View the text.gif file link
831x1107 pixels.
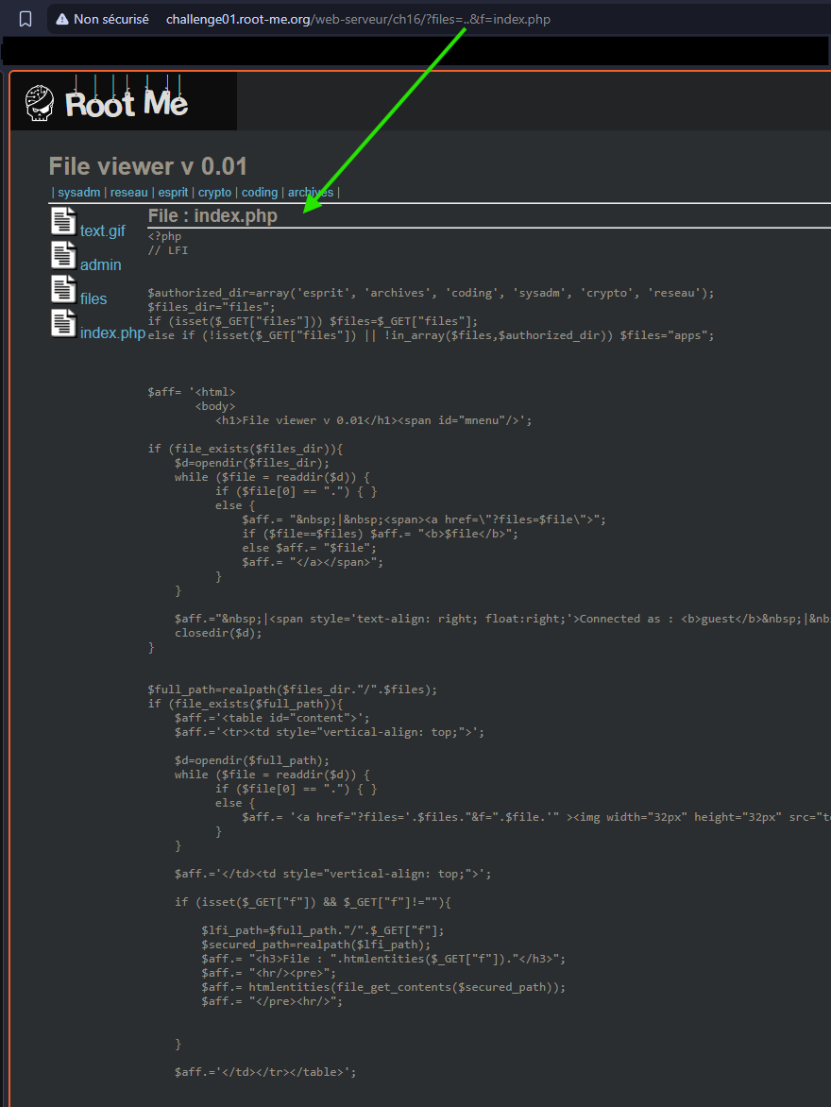(102, 231)
